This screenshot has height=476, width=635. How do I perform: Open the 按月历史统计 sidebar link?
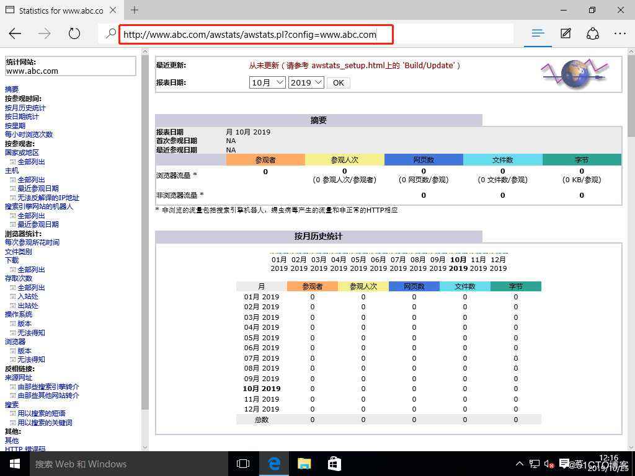coord(25,108)
